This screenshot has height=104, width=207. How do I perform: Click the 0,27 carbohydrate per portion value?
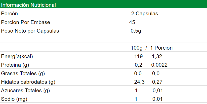click(x=157, y=82)
